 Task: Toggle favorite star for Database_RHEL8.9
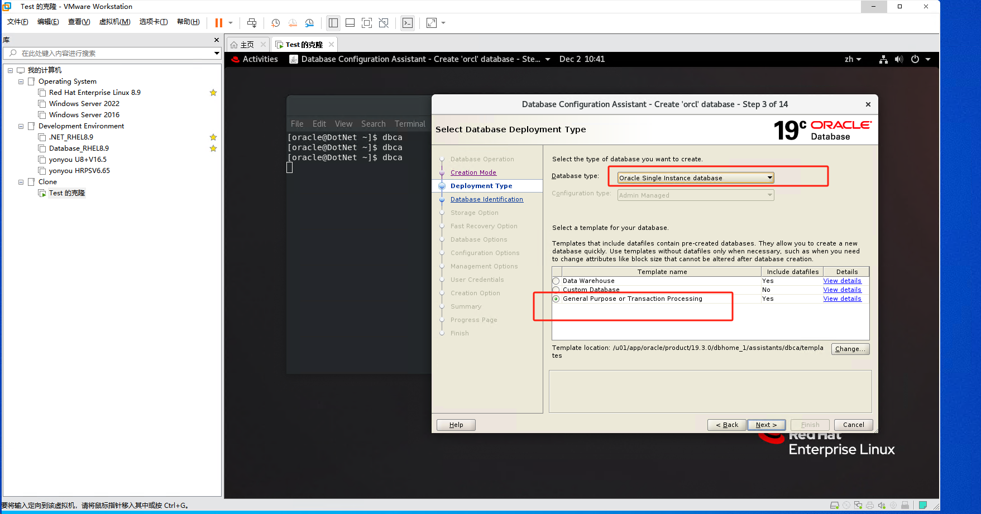(x=213, y=148)
